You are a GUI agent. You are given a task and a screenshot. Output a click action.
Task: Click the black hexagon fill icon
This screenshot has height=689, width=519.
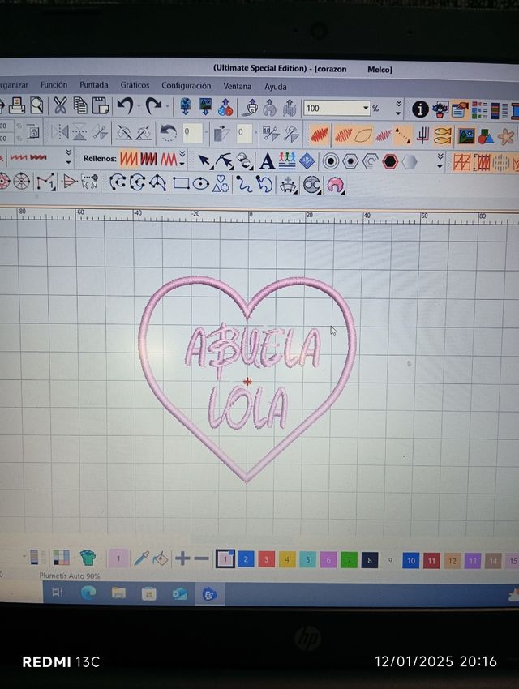pyautogui.click(x=390, y=162)
